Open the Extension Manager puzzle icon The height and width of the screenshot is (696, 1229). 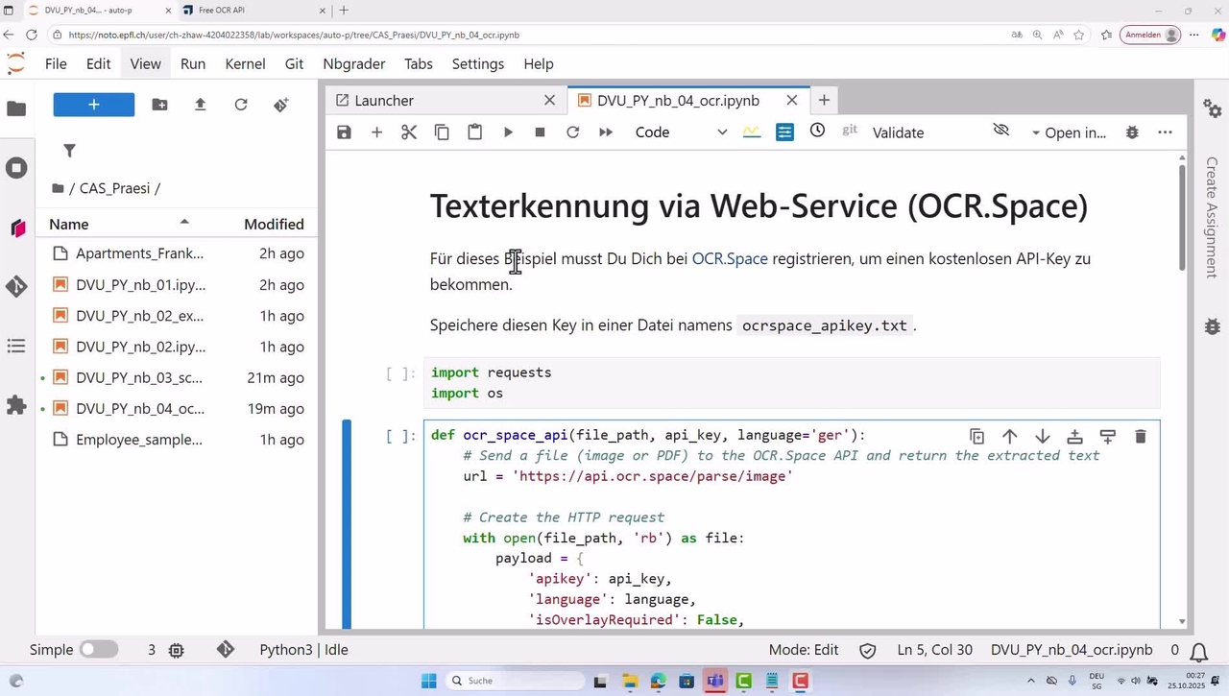(16, 405)
